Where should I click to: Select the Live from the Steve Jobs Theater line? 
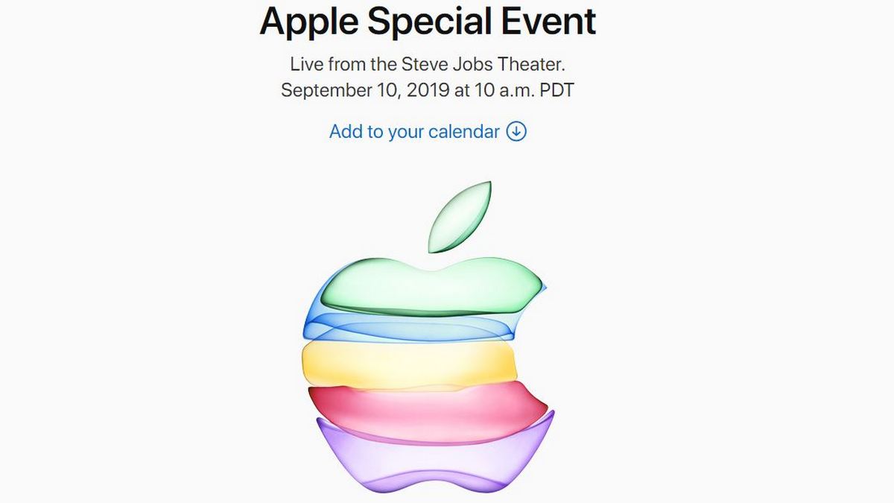click(426, 64)
